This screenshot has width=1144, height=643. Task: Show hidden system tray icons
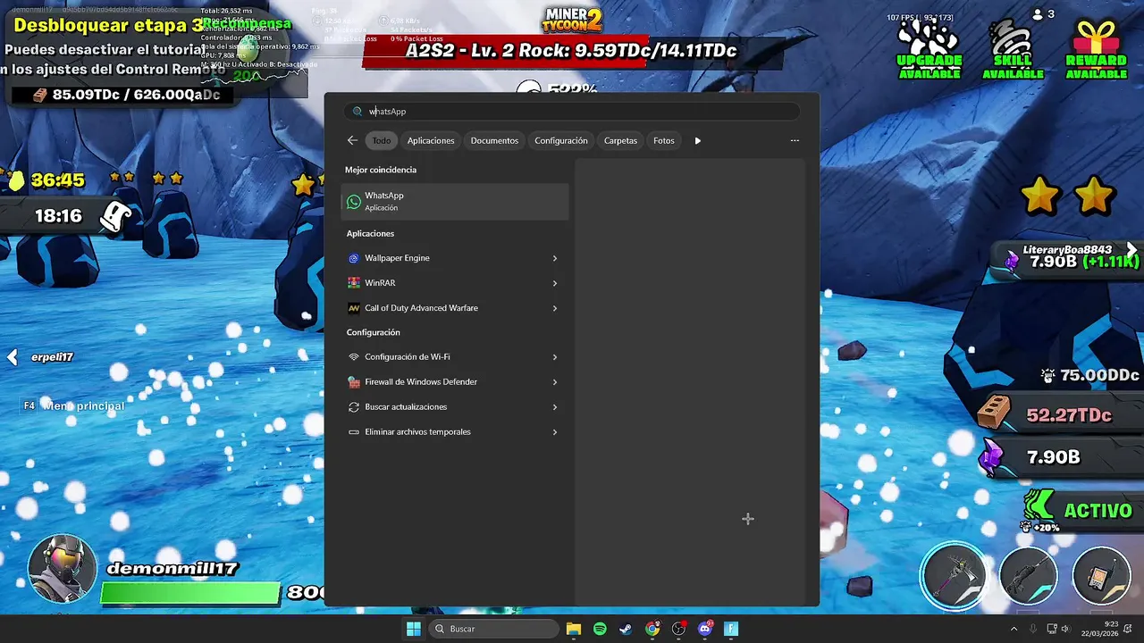click(x=1014, y=629)
